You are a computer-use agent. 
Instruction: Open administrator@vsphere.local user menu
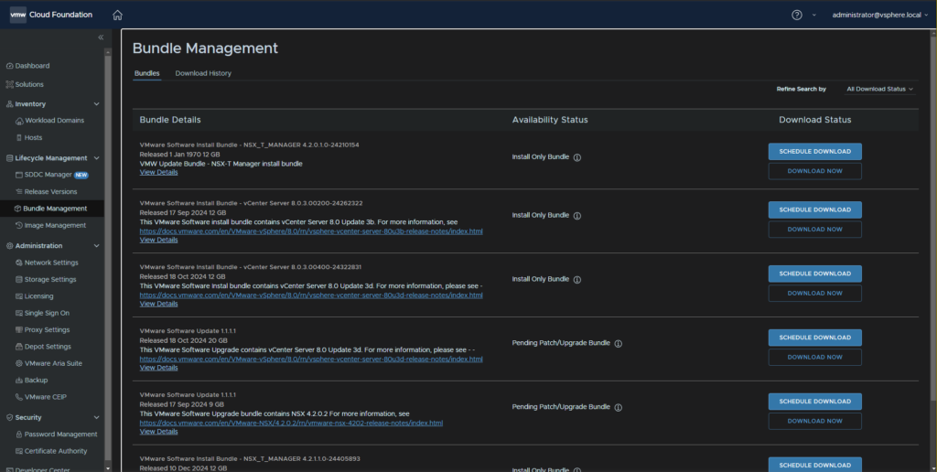click(879, 15)
